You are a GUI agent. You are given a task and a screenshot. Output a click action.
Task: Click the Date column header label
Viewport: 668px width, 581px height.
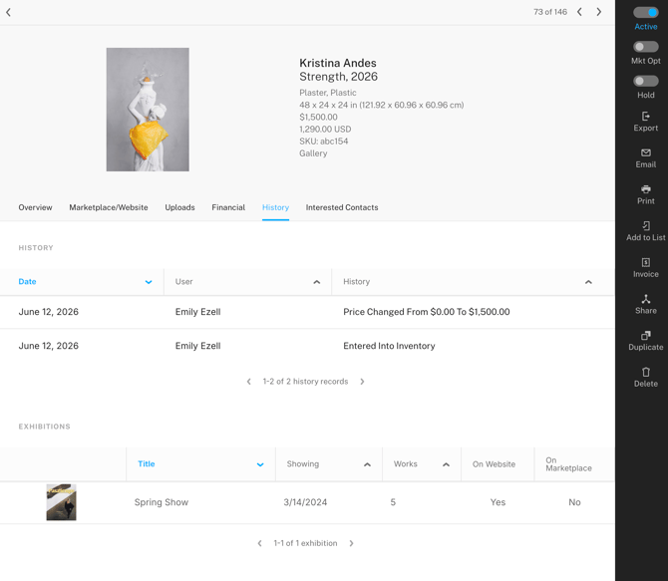(x=27, y=282)
